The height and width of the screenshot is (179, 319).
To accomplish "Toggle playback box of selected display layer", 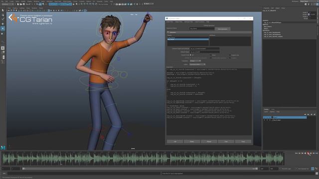I will (267, 117).
